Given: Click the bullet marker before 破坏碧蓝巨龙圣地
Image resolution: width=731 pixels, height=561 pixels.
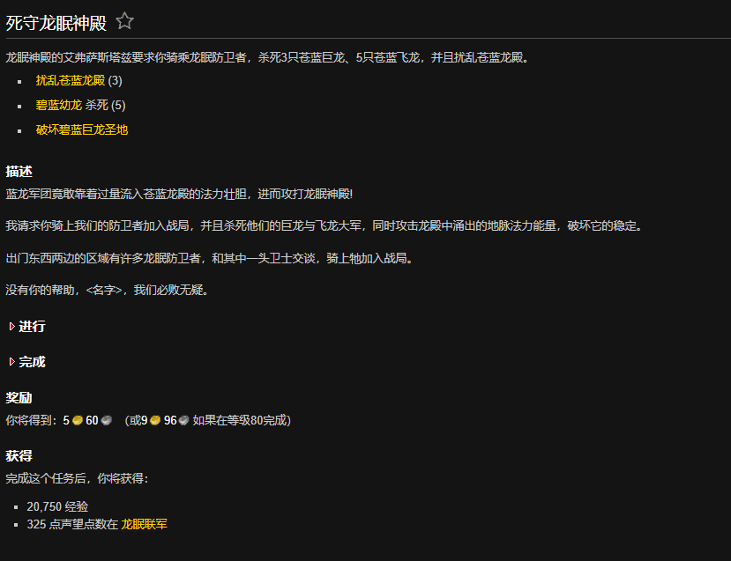Looking at the screenshot, I should pos(18,129).
